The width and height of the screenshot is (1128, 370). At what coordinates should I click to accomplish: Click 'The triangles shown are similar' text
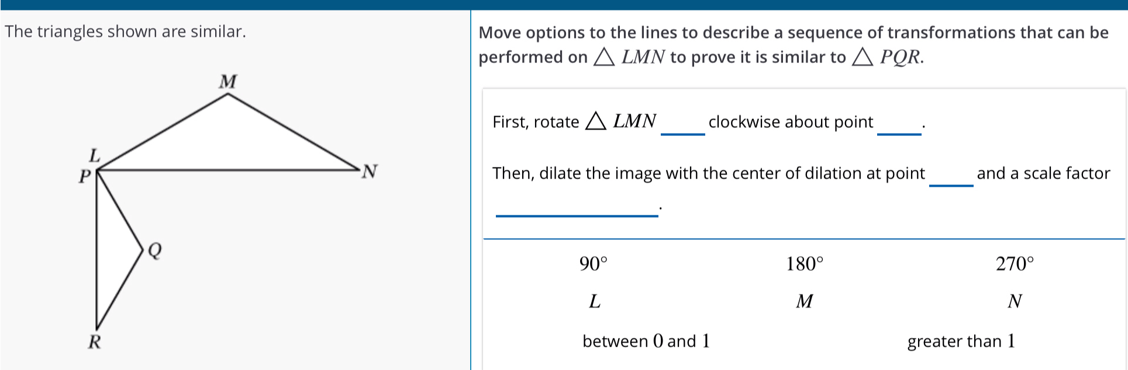pos(125,32)
